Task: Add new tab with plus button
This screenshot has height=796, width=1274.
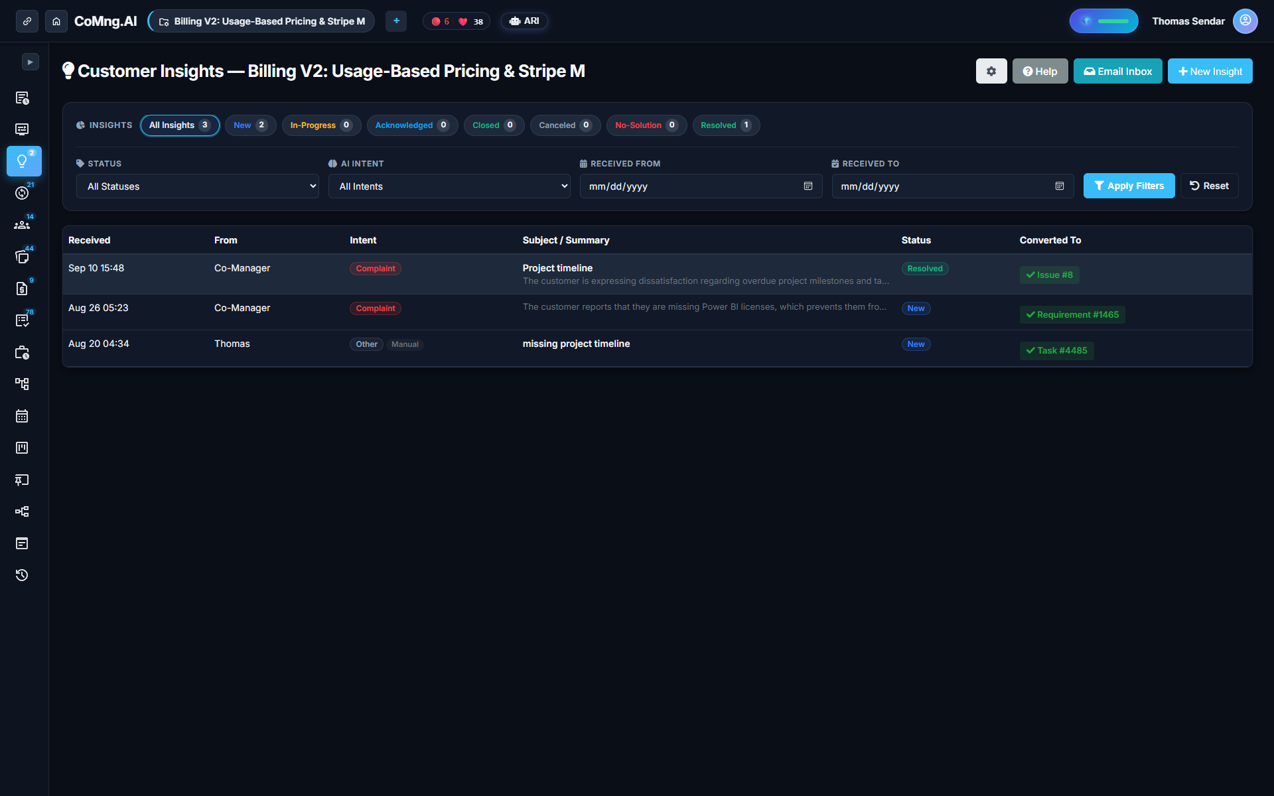Action: click(396, 21)
